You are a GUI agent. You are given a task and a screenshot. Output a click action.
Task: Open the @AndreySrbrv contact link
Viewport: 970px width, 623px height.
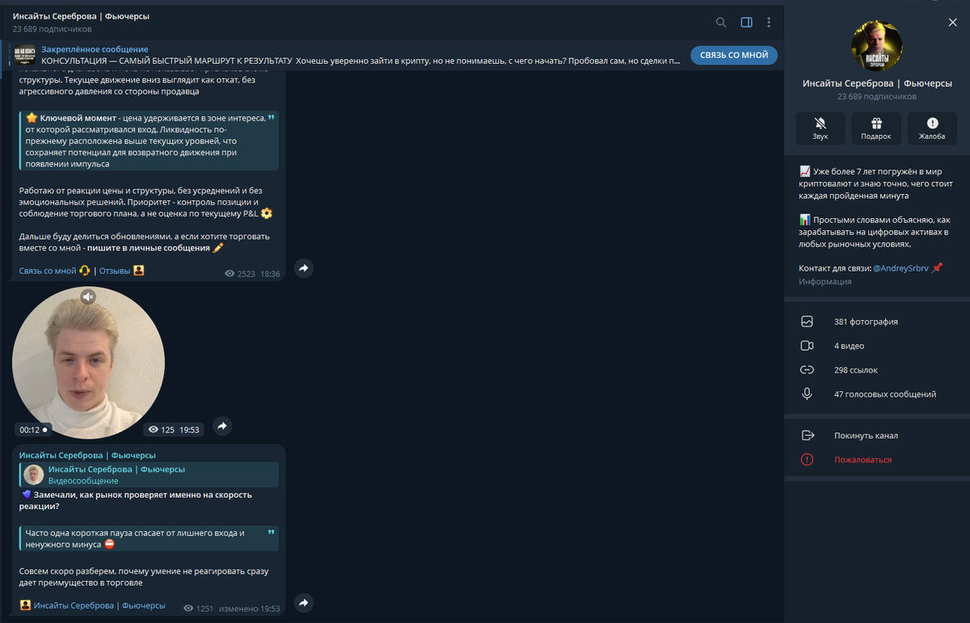pyautogui.click(x=900, y=268)
